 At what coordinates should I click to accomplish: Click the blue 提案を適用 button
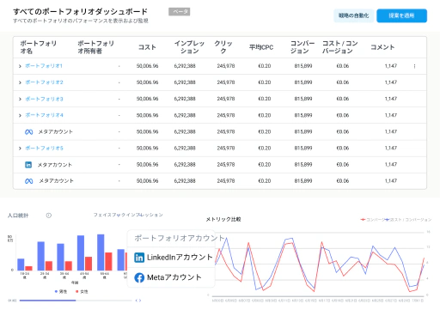(x=401, y=15)
